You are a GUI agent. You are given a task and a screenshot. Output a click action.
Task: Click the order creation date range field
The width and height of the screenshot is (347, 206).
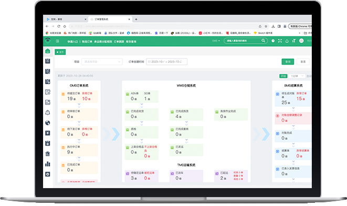click(x=166, y=61)
